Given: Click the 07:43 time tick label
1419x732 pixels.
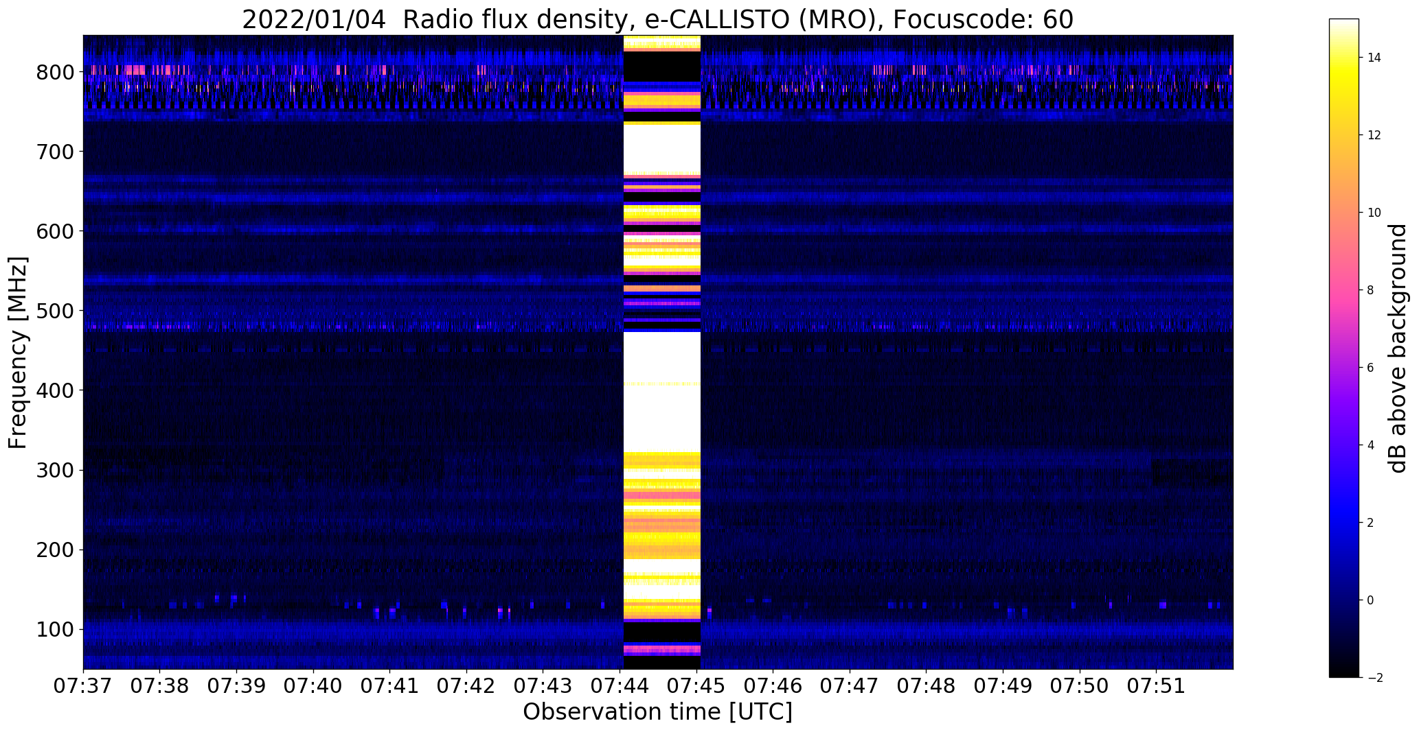Looking at the screenshot, I should (x=543, y=686).
